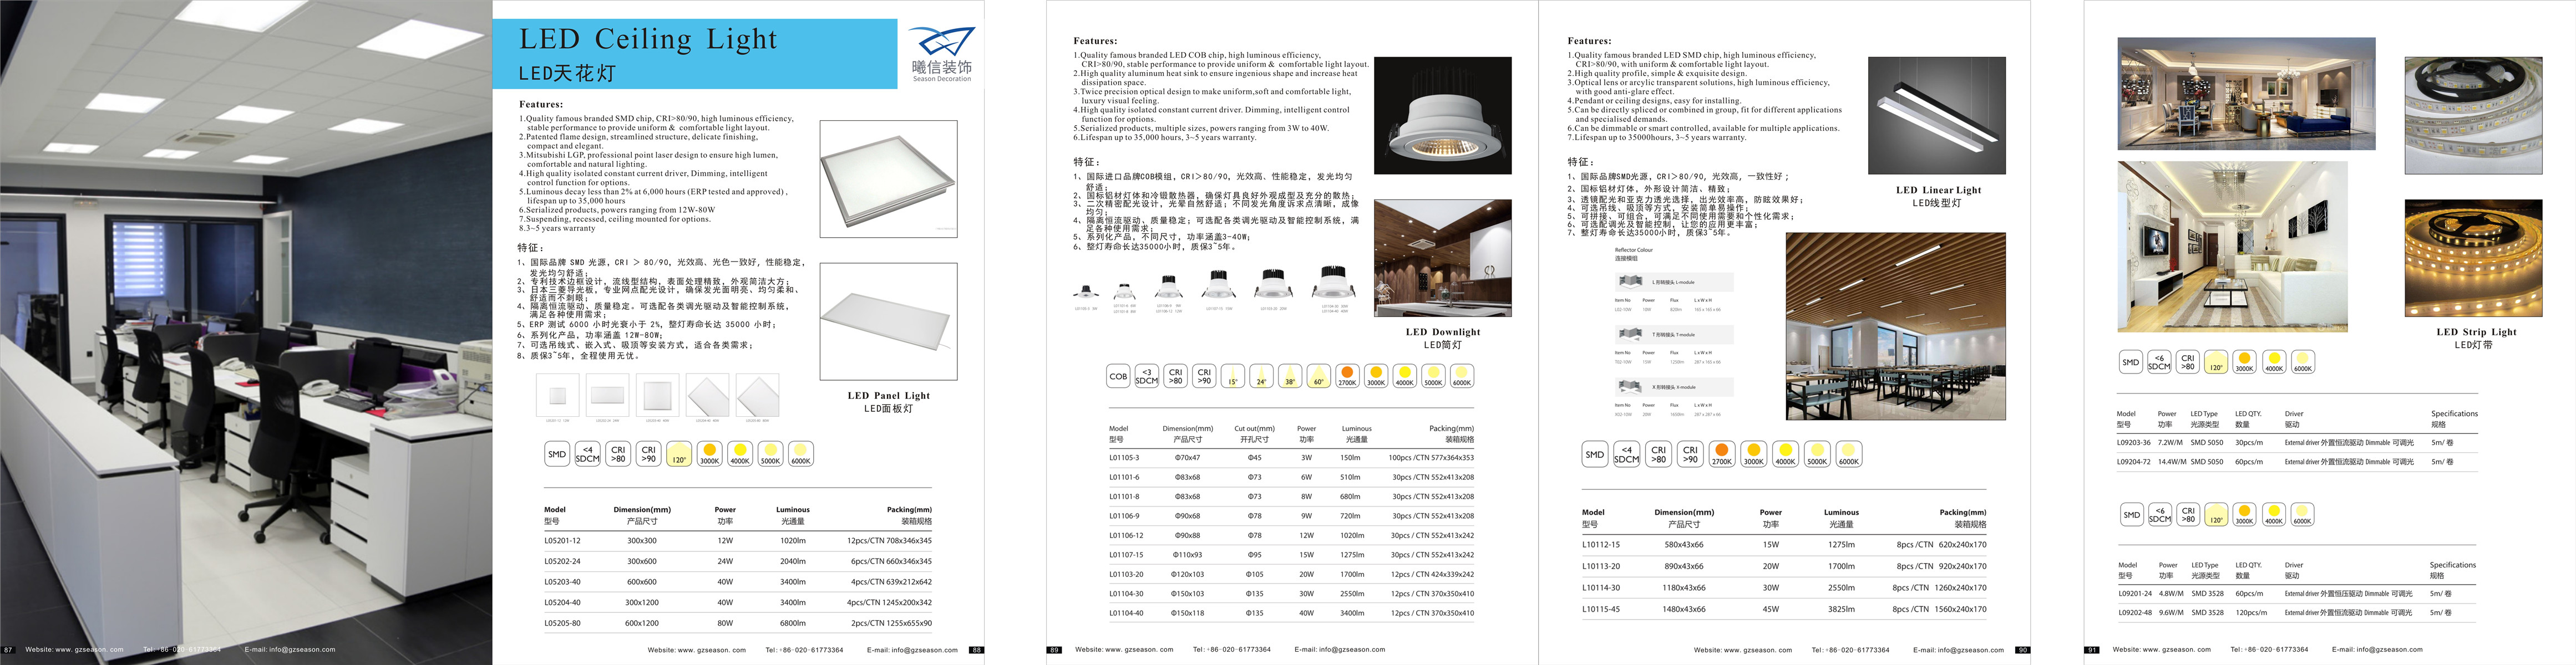Viewport: 2576px width, 665px height.
Task: Click model L01105-3 in downlight table
Action: [x=1124, y=457]
